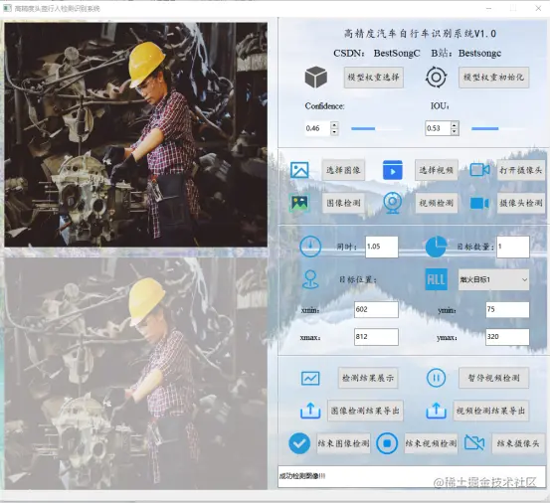The image size is (551, 503).
Task: Click the picture icon beside 选择图像
Action: pos(299,170)
